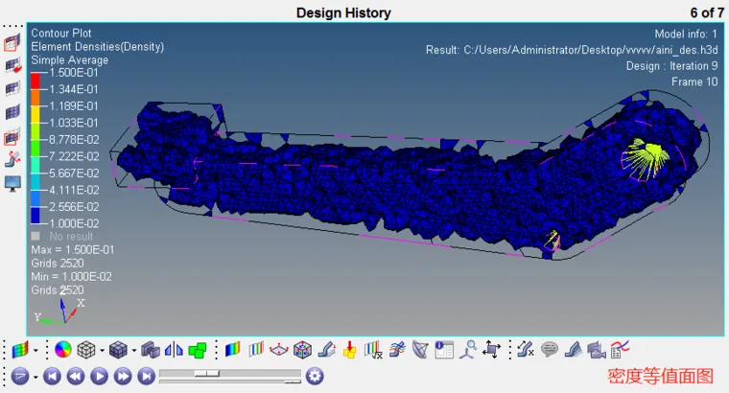This screenshot has height=393, width=729.
Task: Click the 'Design History' window title
Action: [343, 12]
